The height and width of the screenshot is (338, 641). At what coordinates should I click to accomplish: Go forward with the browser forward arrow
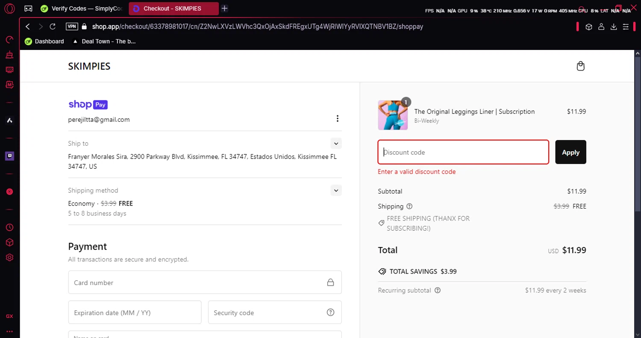pyautogui.click(x=41, y=26)
